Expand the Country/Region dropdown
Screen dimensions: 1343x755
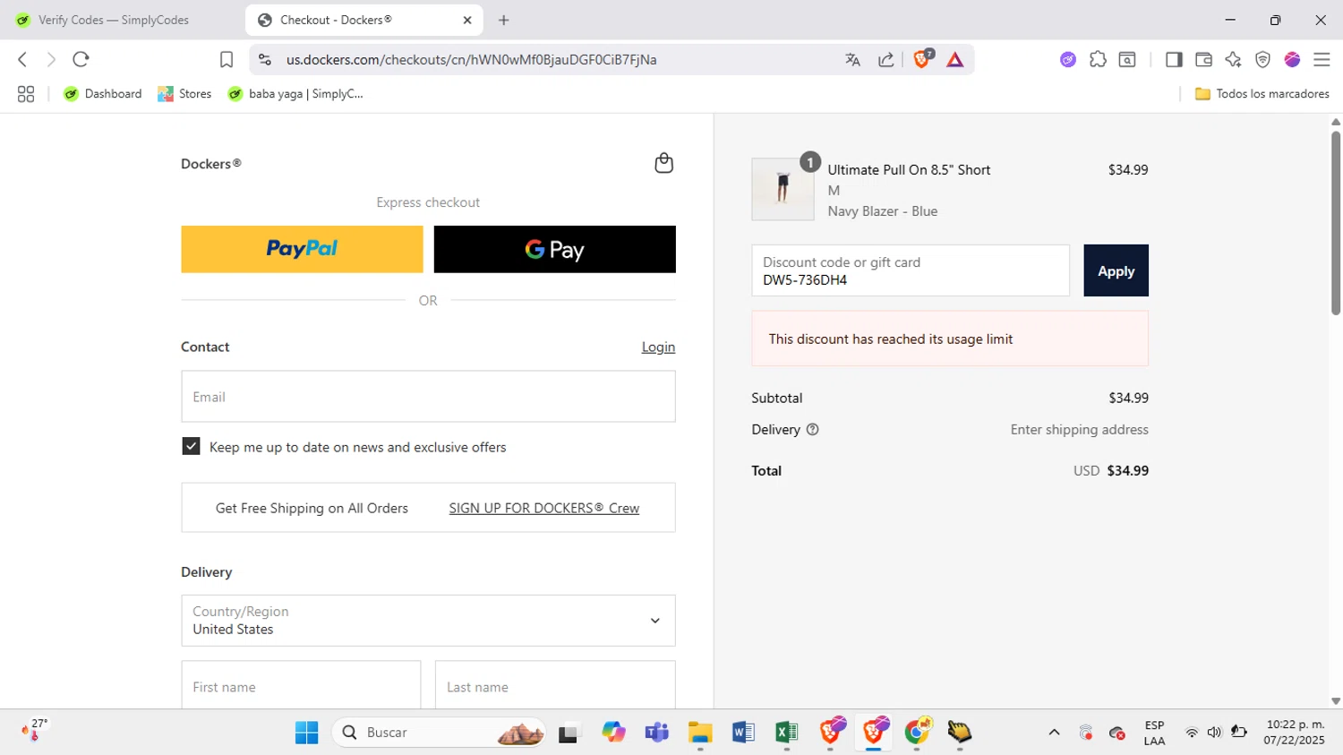428,621
